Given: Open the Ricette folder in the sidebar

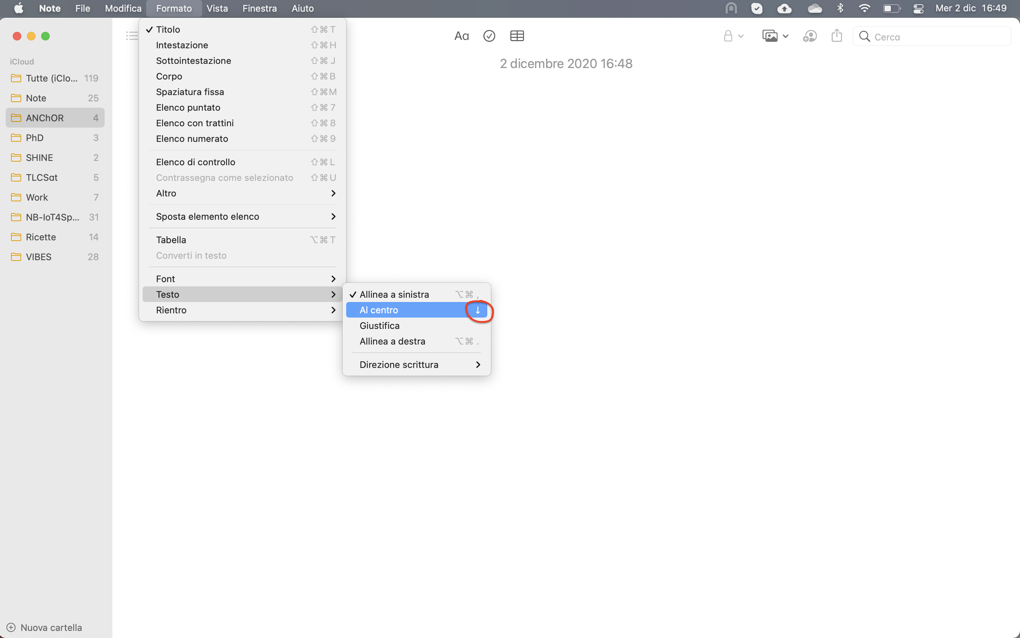Looking at the screenshot, I should [41, 237].
